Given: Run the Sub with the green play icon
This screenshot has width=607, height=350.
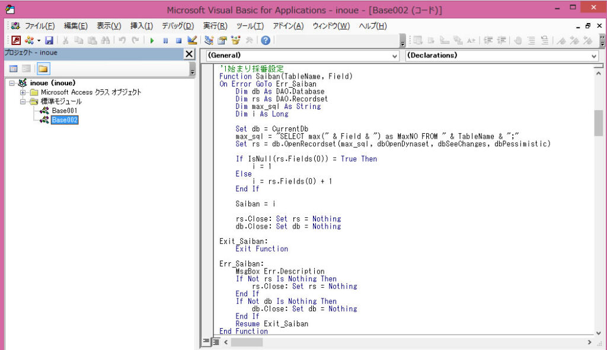Looking at the screenshot, I should [x=152, y=40].
